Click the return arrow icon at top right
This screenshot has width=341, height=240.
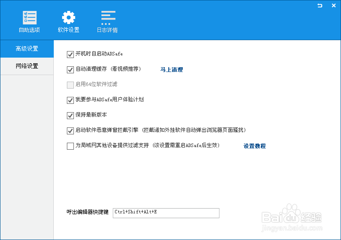[x=320, y=6]
